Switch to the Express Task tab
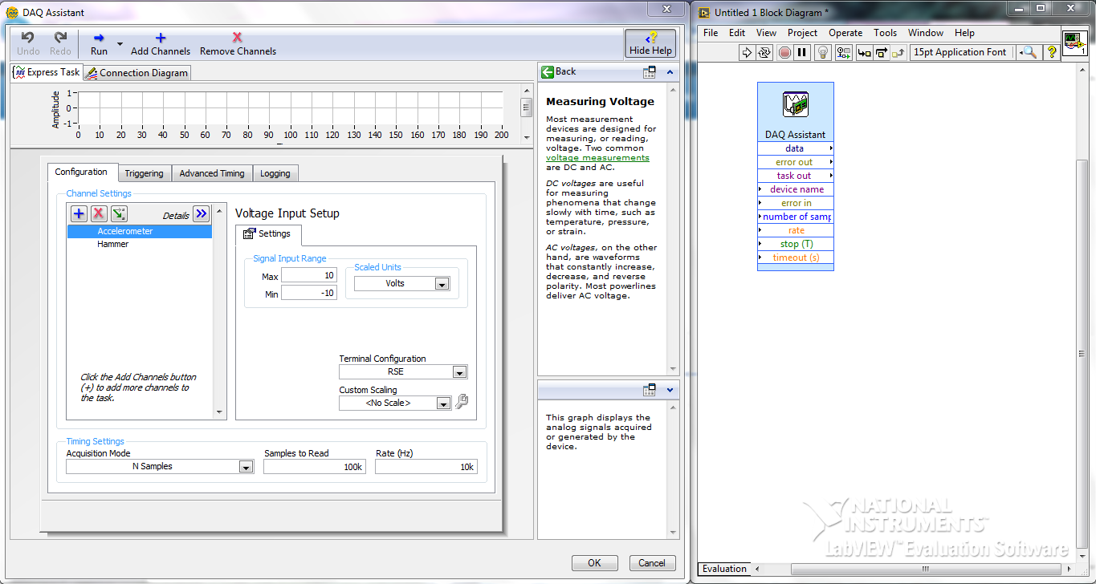This screenshot has width=1096, height=584. click(x=46, y=72)
